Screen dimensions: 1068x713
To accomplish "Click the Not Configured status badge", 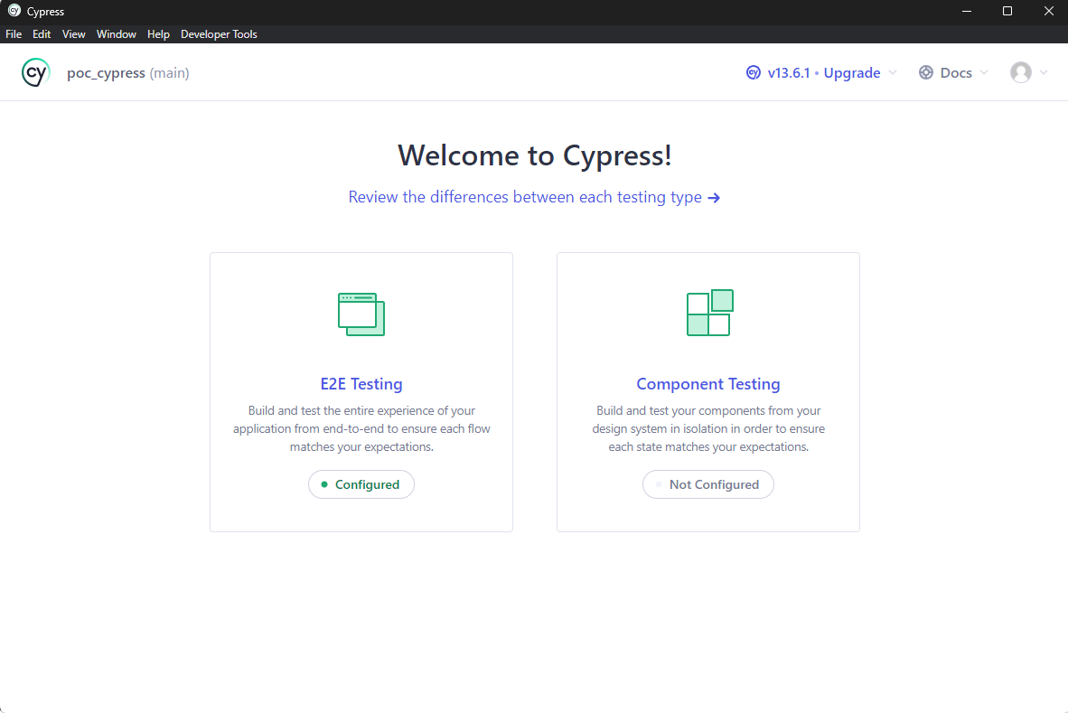I will 708,484.
